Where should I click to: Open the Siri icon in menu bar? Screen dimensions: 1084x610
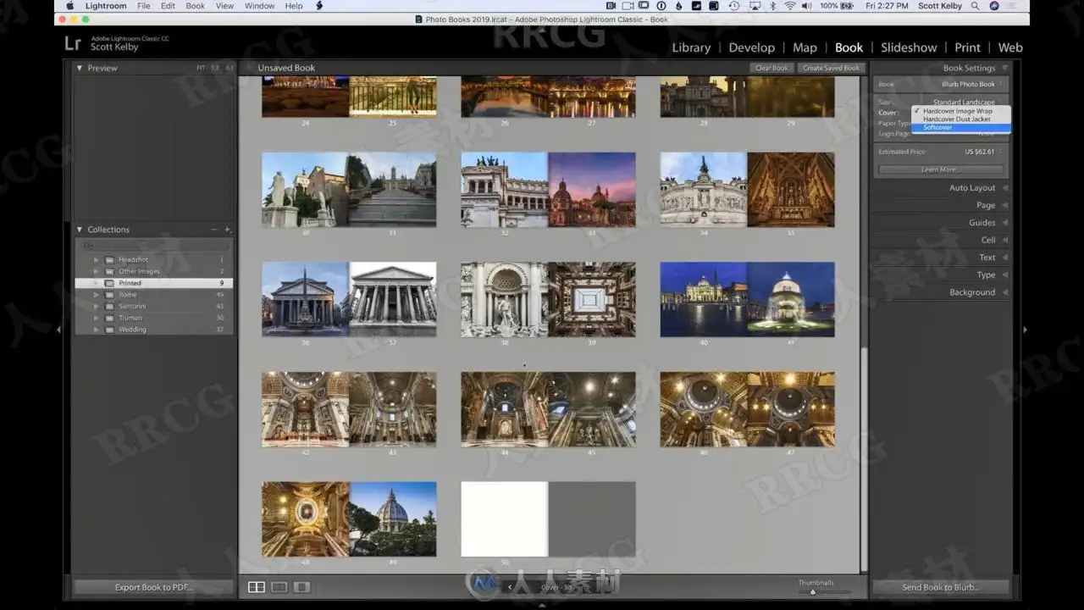coord(993,6)
